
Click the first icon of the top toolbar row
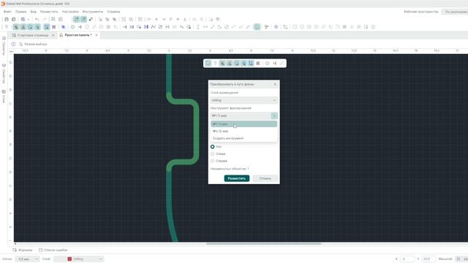tap(7, 20)
